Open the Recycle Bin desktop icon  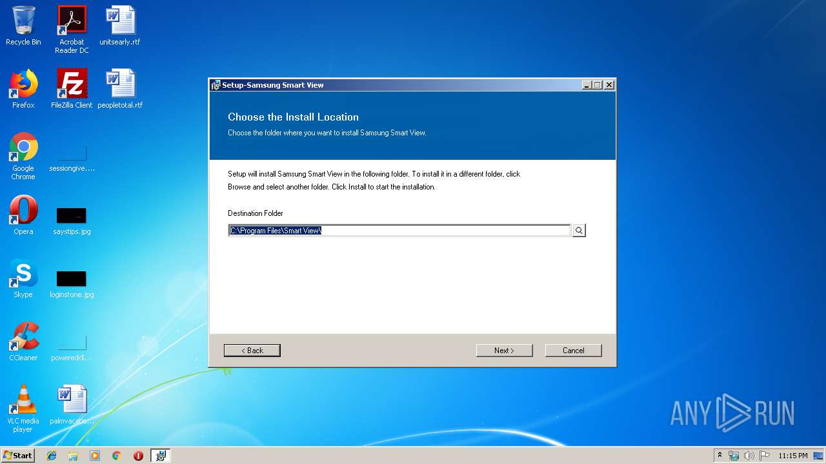[23, 26]
